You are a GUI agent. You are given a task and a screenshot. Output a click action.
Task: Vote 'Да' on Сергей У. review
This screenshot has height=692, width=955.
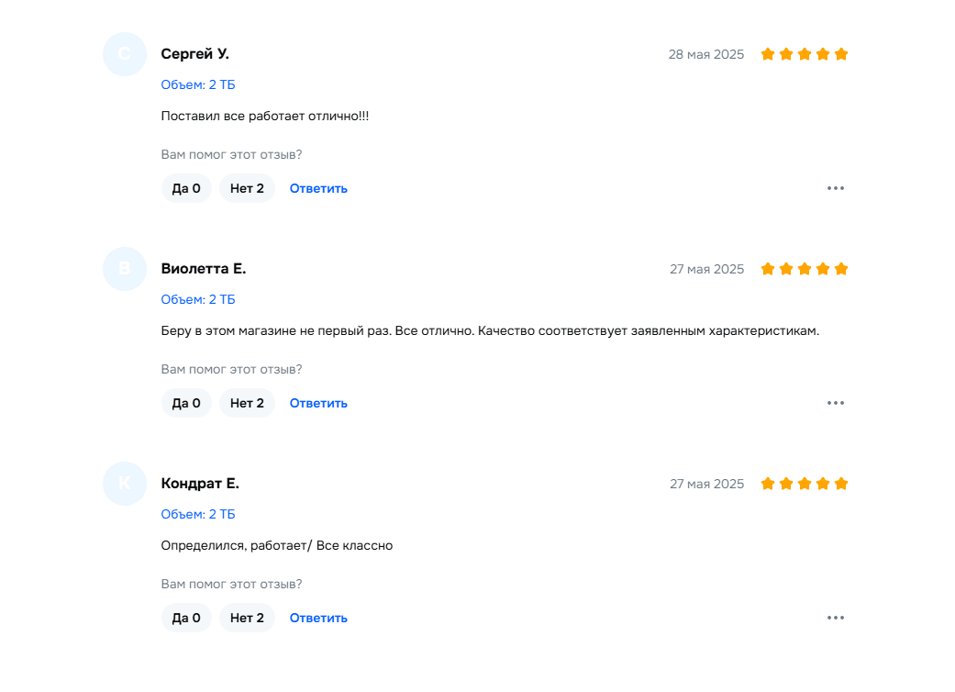[186, 188]
